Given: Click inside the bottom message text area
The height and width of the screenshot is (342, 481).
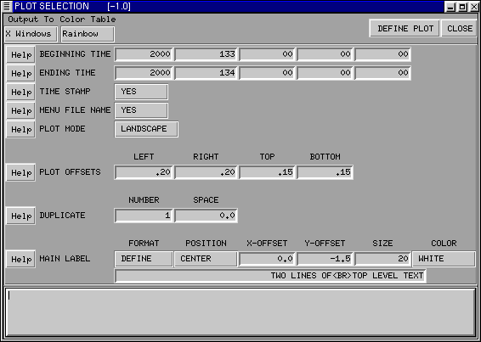Looking at the screenshot, I should click(x=240, y=312).
